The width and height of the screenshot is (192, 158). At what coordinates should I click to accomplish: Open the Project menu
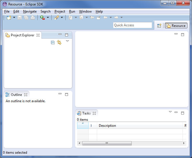coord(60,11)
